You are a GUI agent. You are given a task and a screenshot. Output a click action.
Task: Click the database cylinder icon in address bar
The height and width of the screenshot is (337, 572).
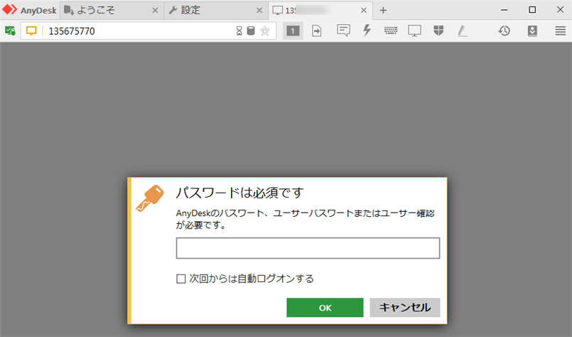point(251,31)
